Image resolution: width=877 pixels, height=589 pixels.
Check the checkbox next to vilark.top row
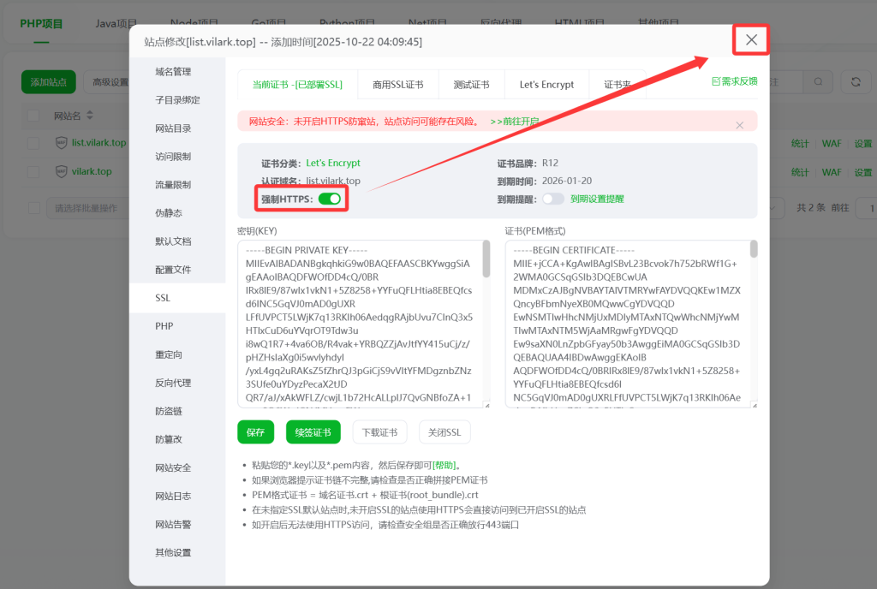pyautogui.click(x=33, y=172)
